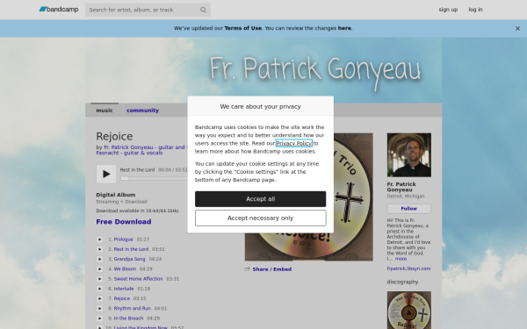Play track 3 Grandpa Song icon
This screenshot has height=329, width=527.
[99, 259]
